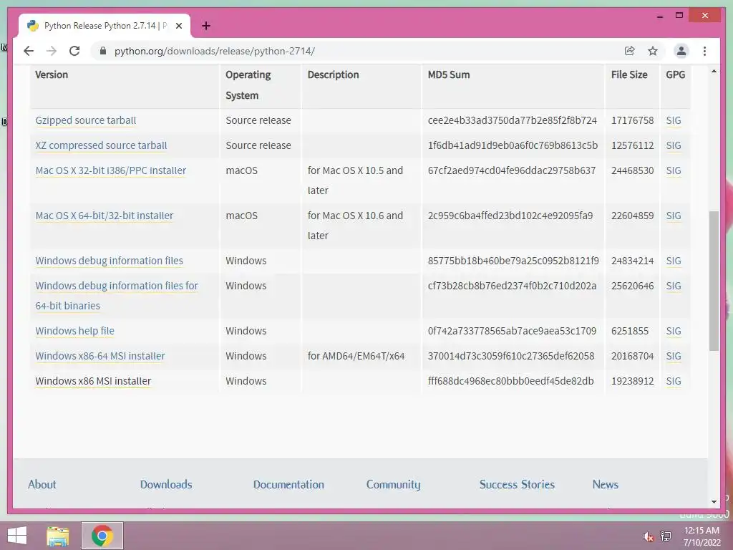Open the Windows Start button
The height and width of the screenshot is (550, 733).
[17, 536]
